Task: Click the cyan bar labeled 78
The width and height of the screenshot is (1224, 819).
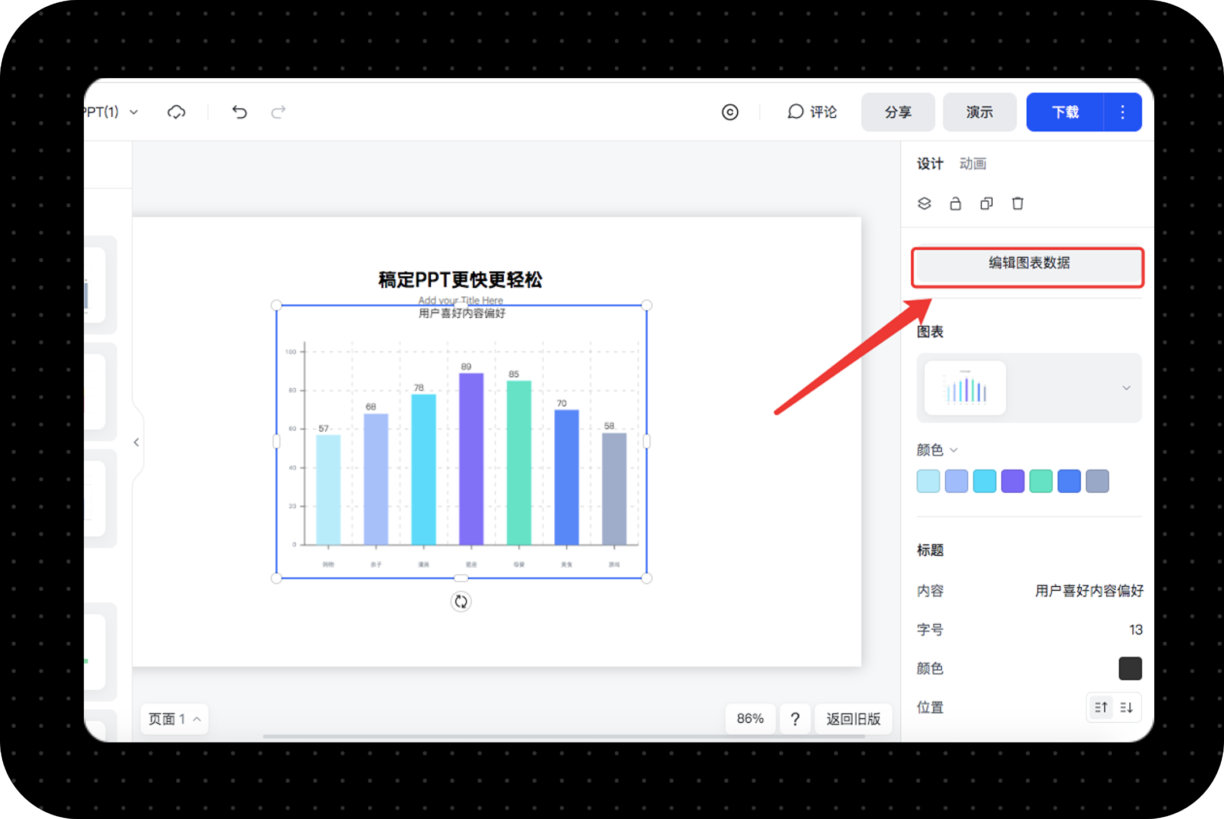Action: (x=423, y=470)
